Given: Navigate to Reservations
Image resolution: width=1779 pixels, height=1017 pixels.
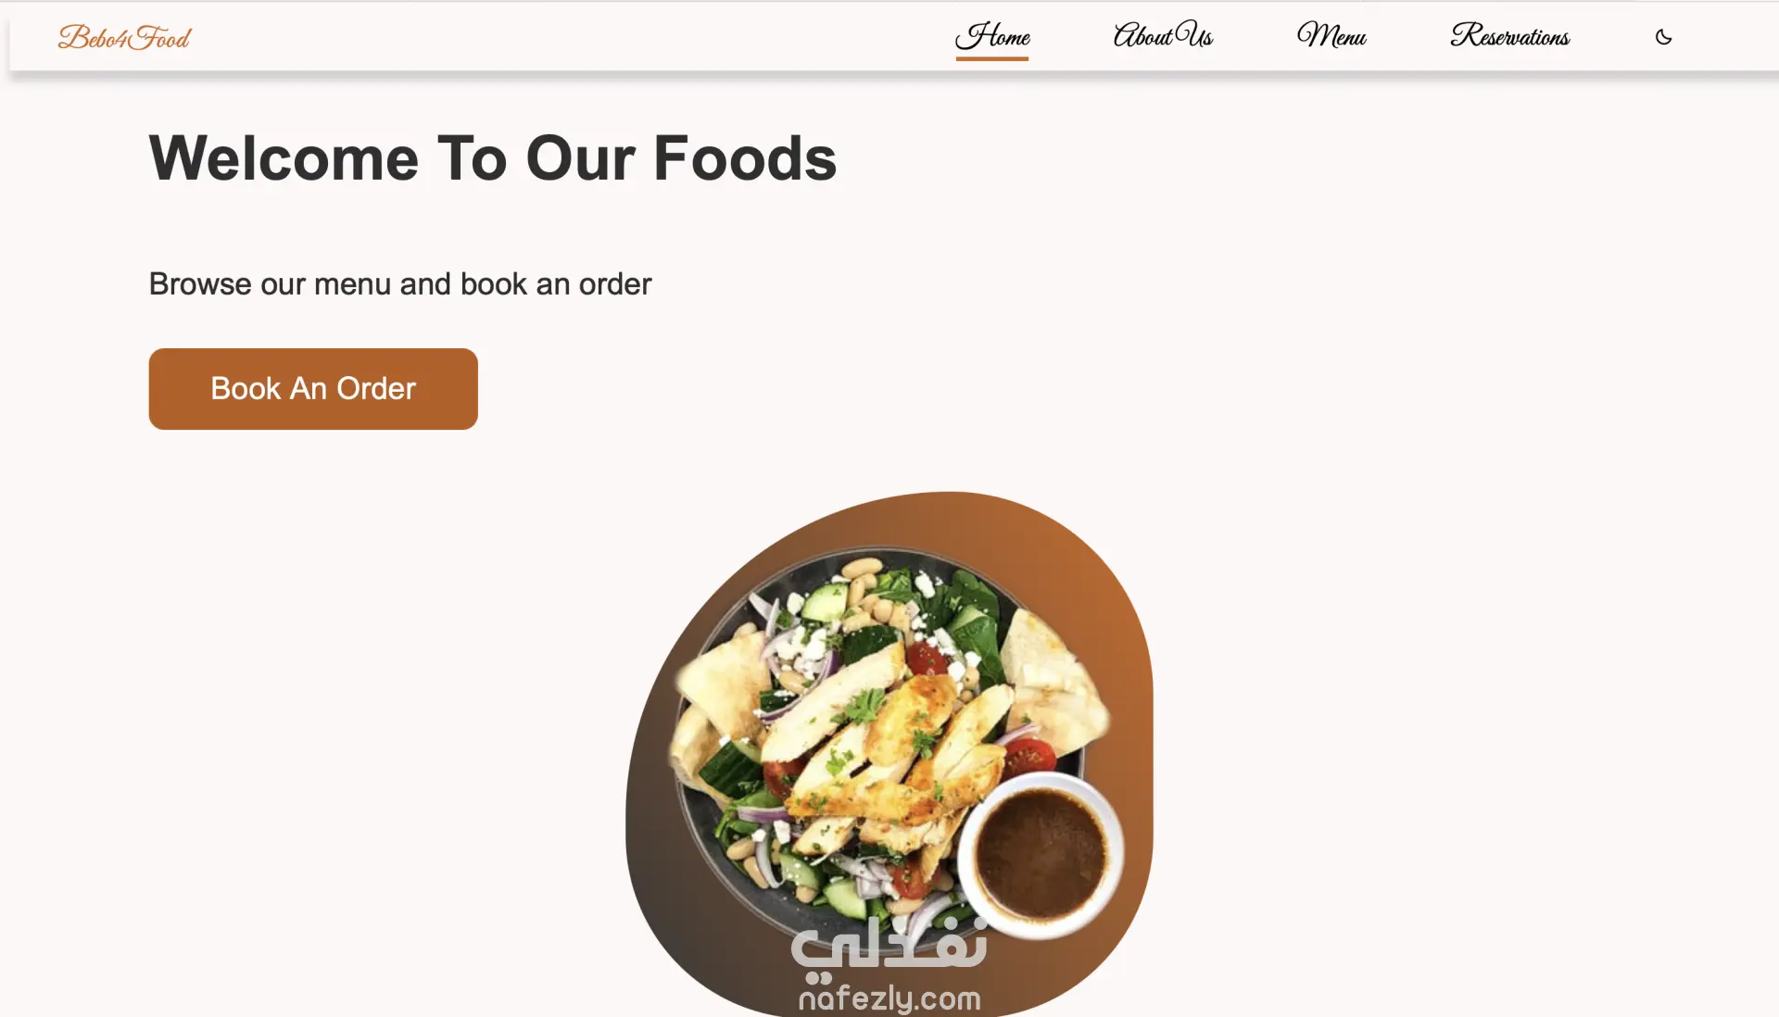Looking at the screenshot, I should tap(1510, 36).
